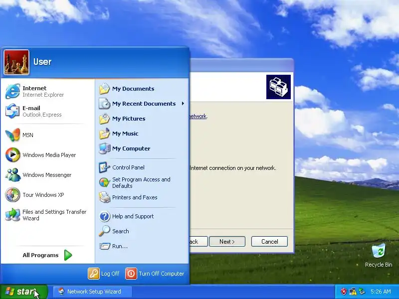399x299 pixels.
Task: Open Windows Messenger icon
Action: point(12,175)
